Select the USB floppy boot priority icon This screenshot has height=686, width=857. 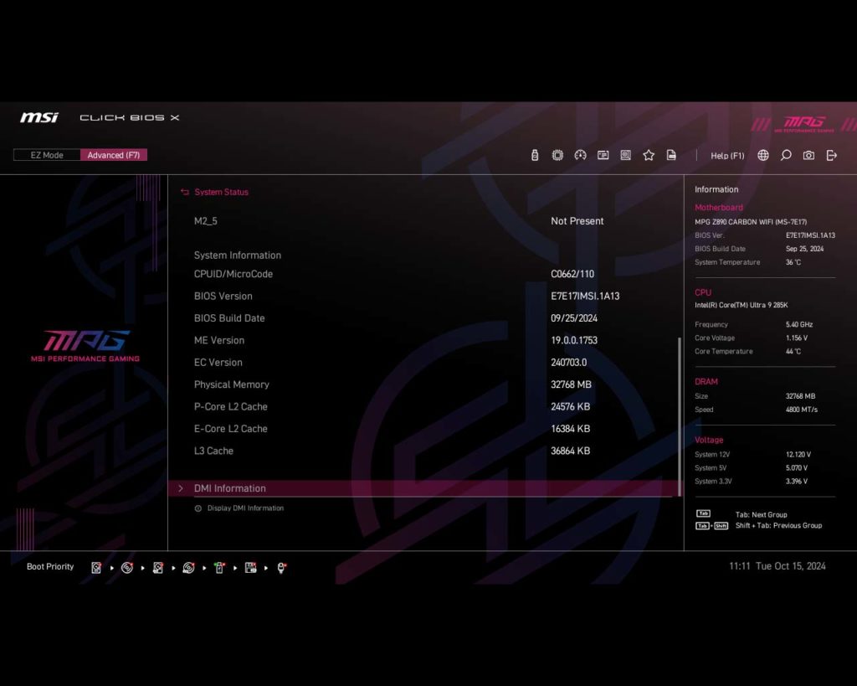(x=250, y=568)
